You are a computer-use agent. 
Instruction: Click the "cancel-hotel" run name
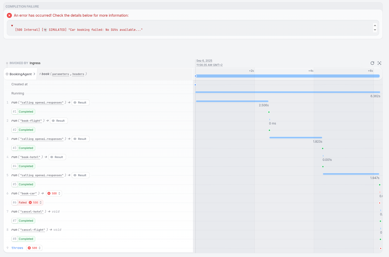(x=32, y=212)
